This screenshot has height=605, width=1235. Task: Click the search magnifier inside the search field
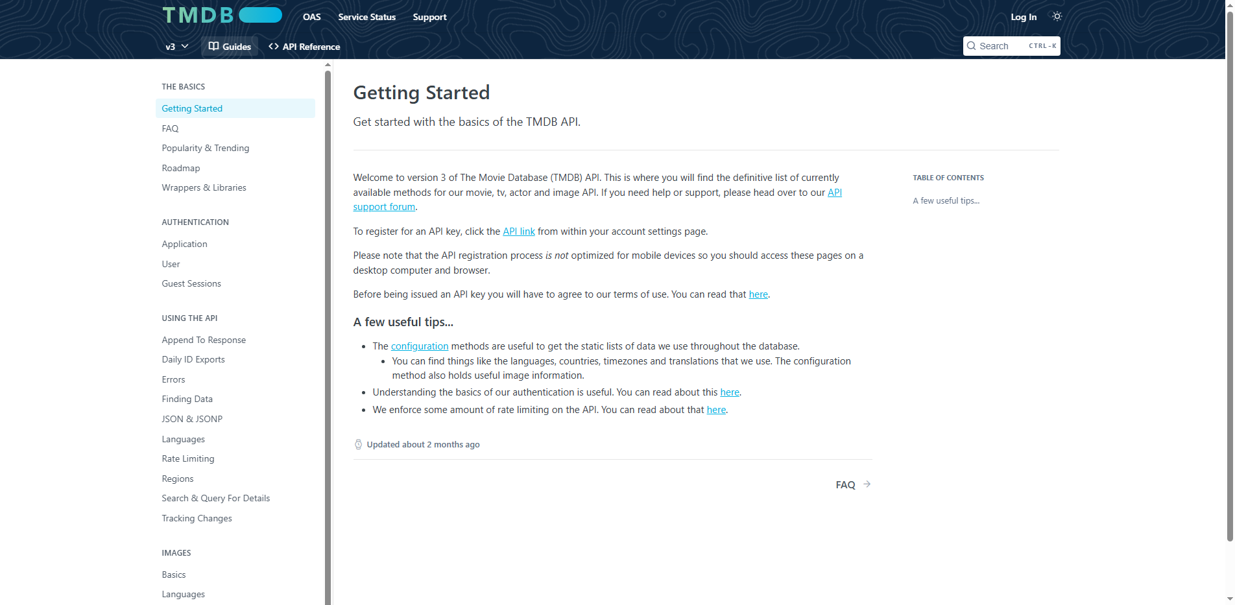971,45
